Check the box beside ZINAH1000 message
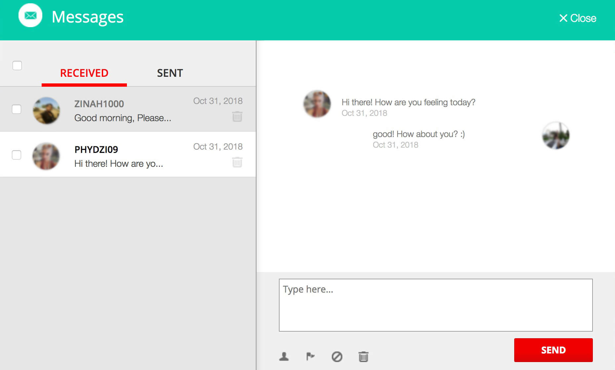Image resolution: width=615 pixels, height=370 pixels. [x=17, y=109]
